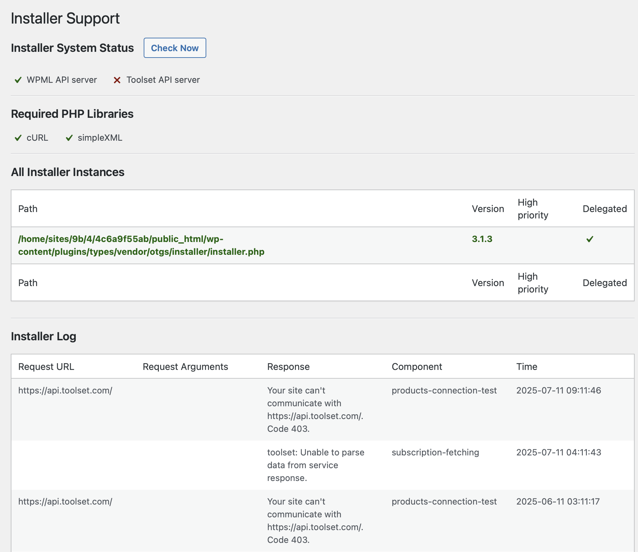Image resolution: width=638 pixels, height=552 pixels.
Task: Click the simpleXML green checkmark icon
Action: (x=69, y=138)
